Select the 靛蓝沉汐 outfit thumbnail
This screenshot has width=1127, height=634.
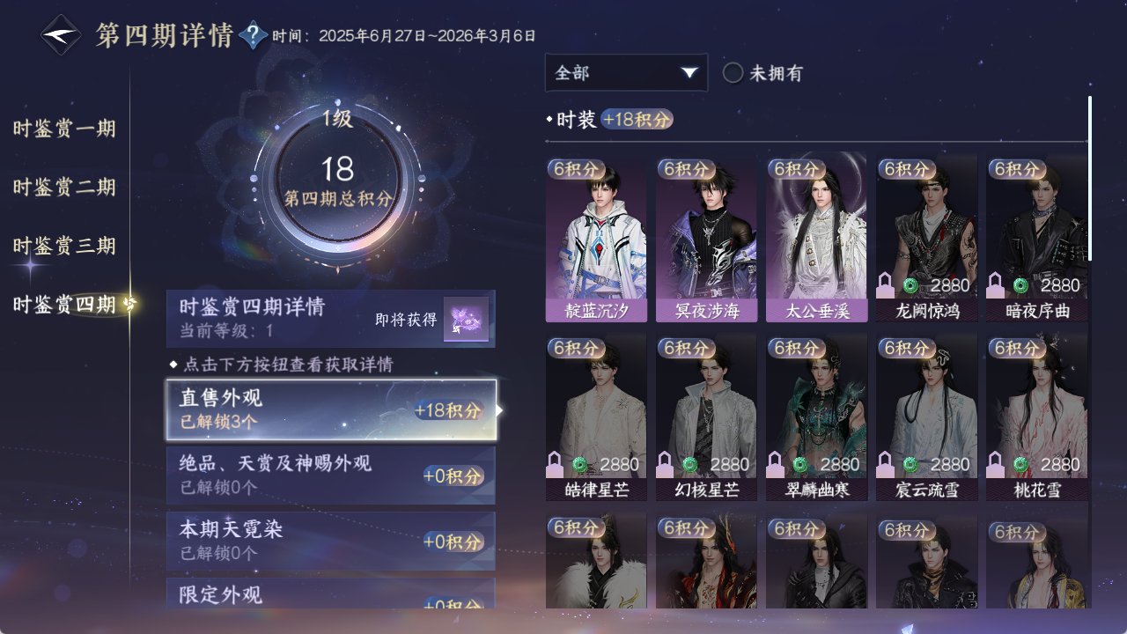click(x=596, y=238)
